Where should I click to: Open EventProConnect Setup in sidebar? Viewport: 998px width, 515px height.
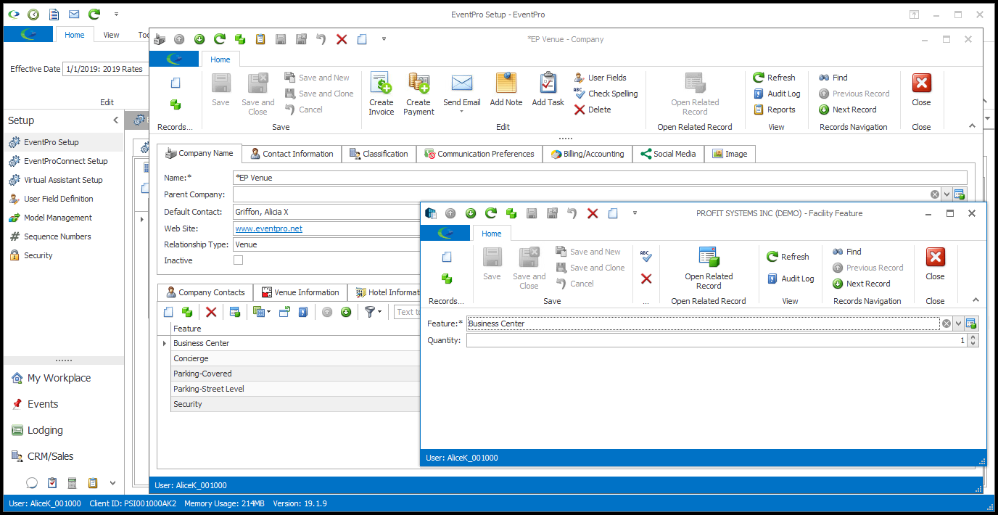tap(65, 161)
